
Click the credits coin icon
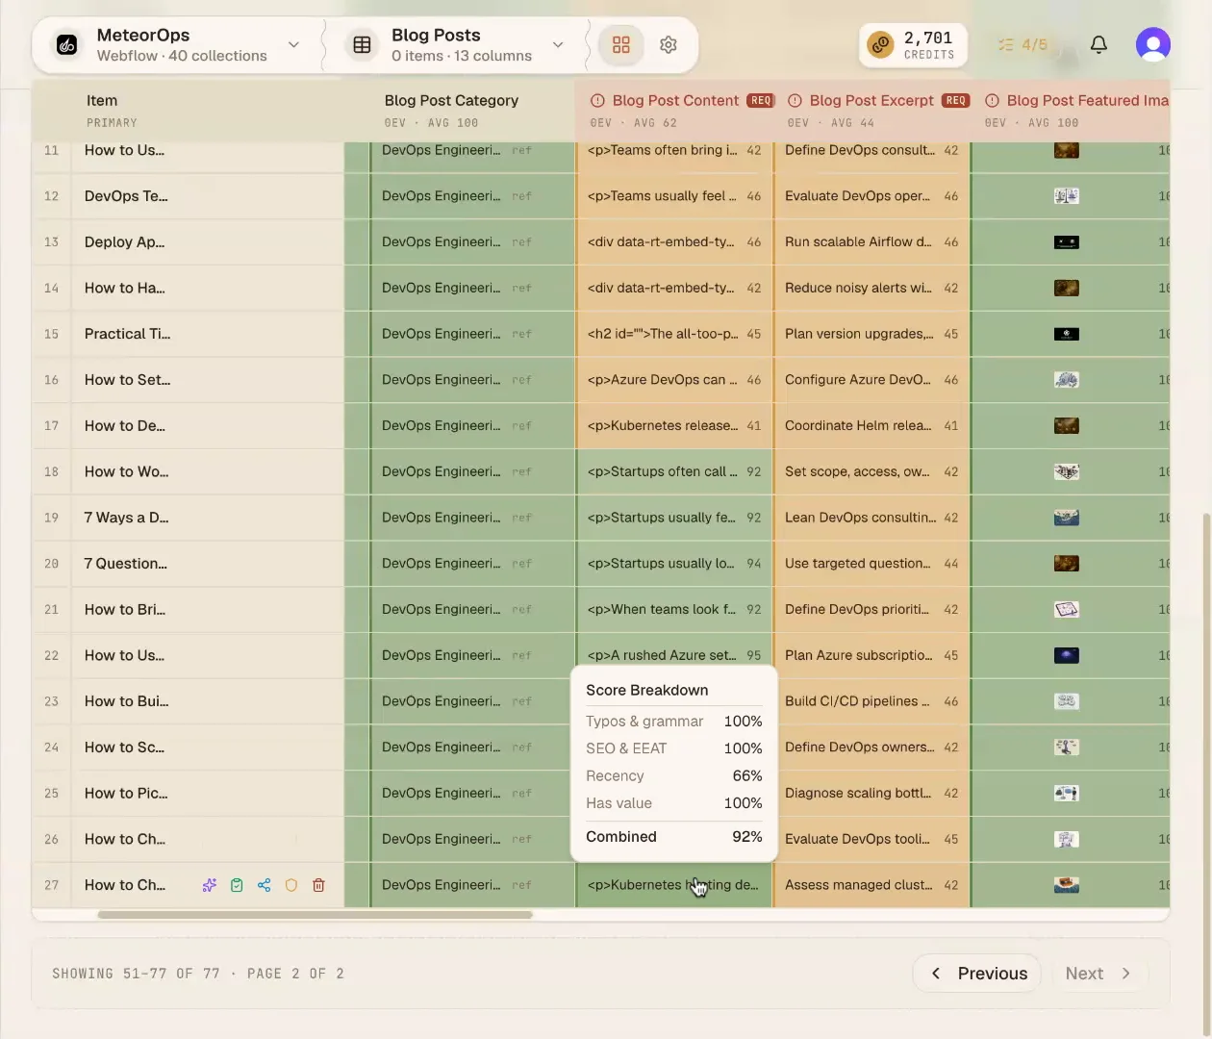[880, 45]
